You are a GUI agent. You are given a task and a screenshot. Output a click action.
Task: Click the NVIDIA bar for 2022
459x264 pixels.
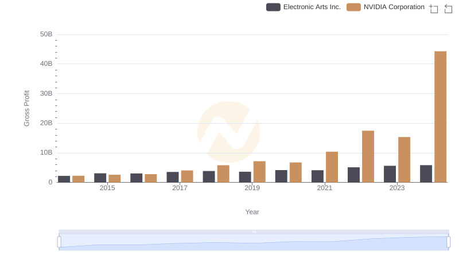pos(368,156)
